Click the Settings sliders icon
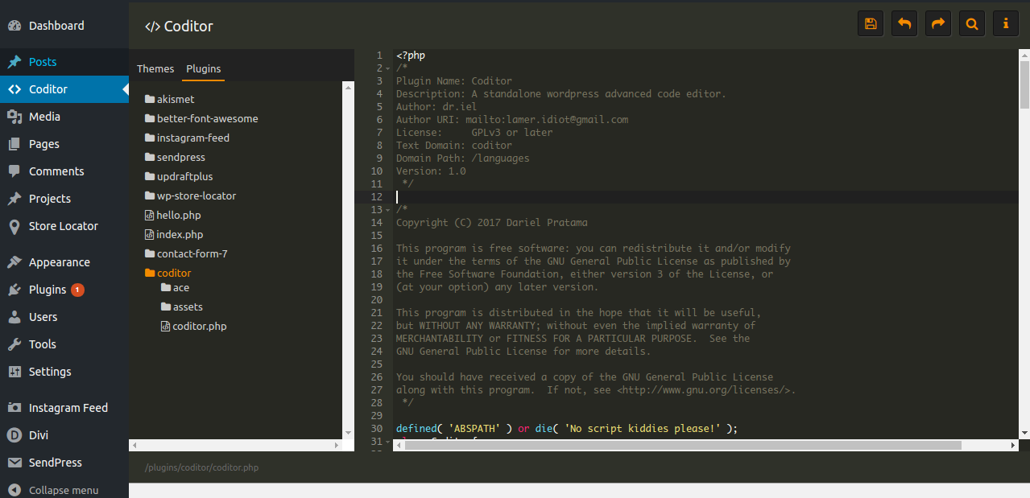 click(14, 372)
